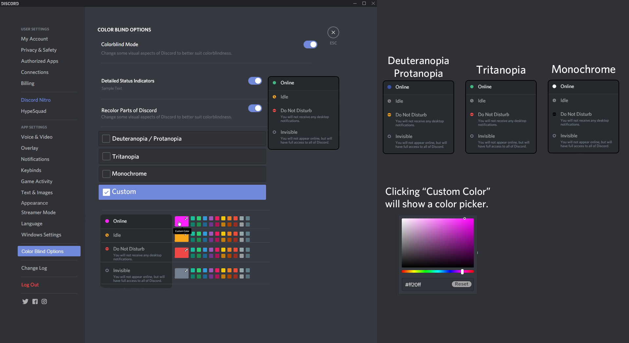Click the Invisible ring icon in Custom preview
629x343 pixels.
pos(107,270)
